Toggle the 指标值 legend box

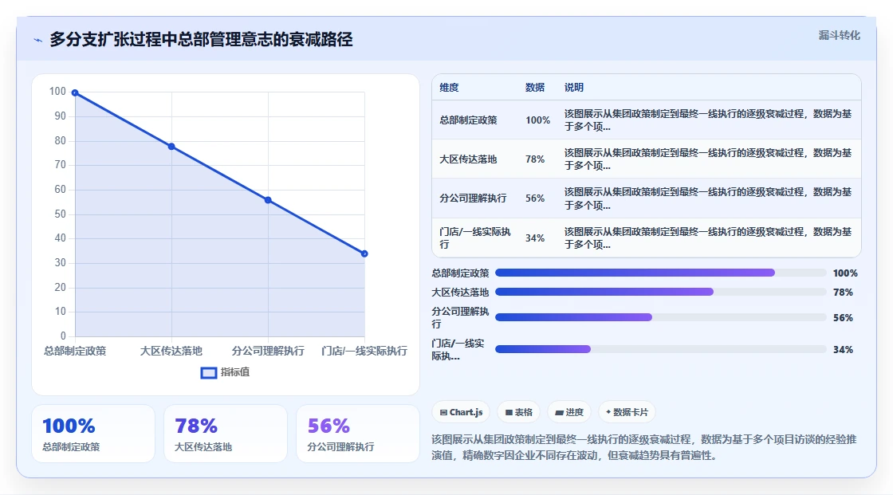click(x=208, y=372)
